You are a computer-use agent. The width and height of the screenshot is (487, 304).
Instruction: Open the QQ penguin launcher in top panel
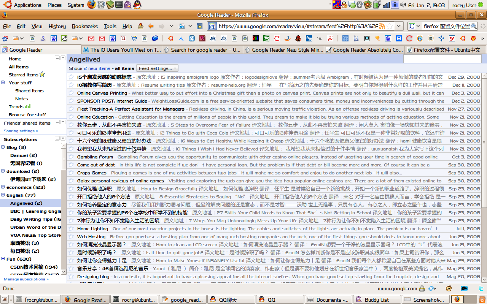[x=137, y=5]
